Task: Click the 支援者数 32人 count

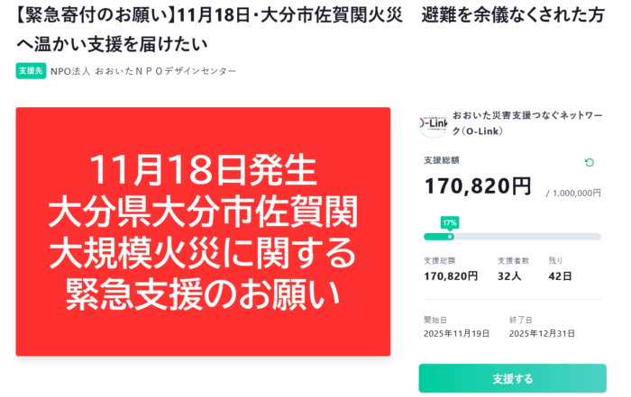Action: click(509, 276)
